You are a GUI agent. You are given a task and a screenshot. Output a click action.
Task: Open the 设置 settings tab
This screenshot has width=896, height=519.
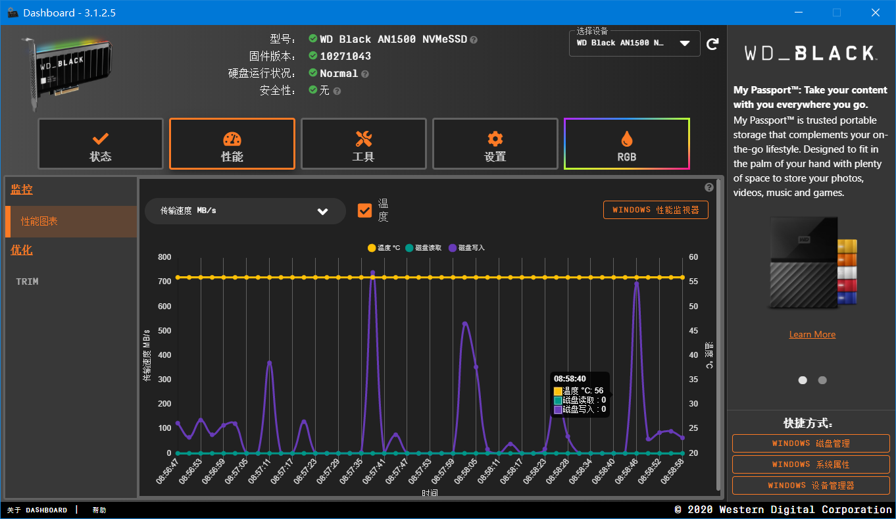[495, 144]
